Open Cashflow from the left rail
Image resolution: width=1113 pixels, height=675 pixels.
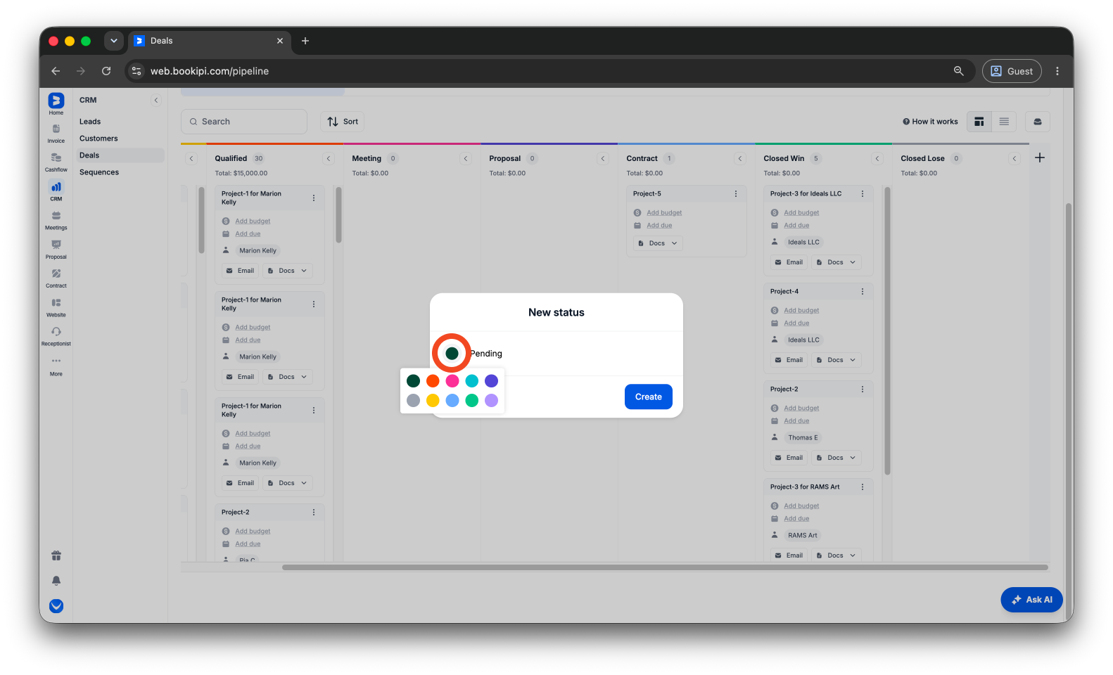tap(56, 162)
